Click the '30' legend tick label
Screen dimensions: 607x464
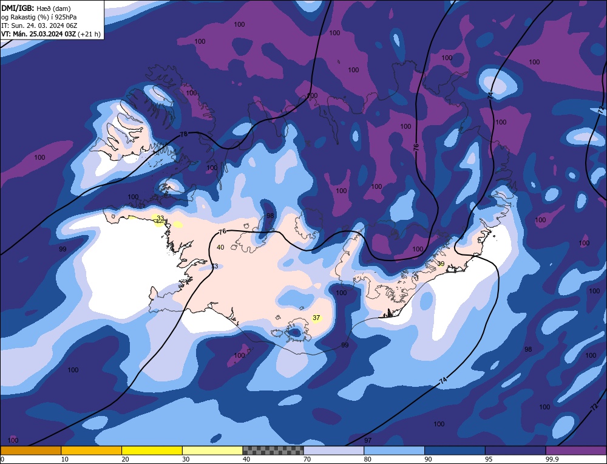pos(186,459)
